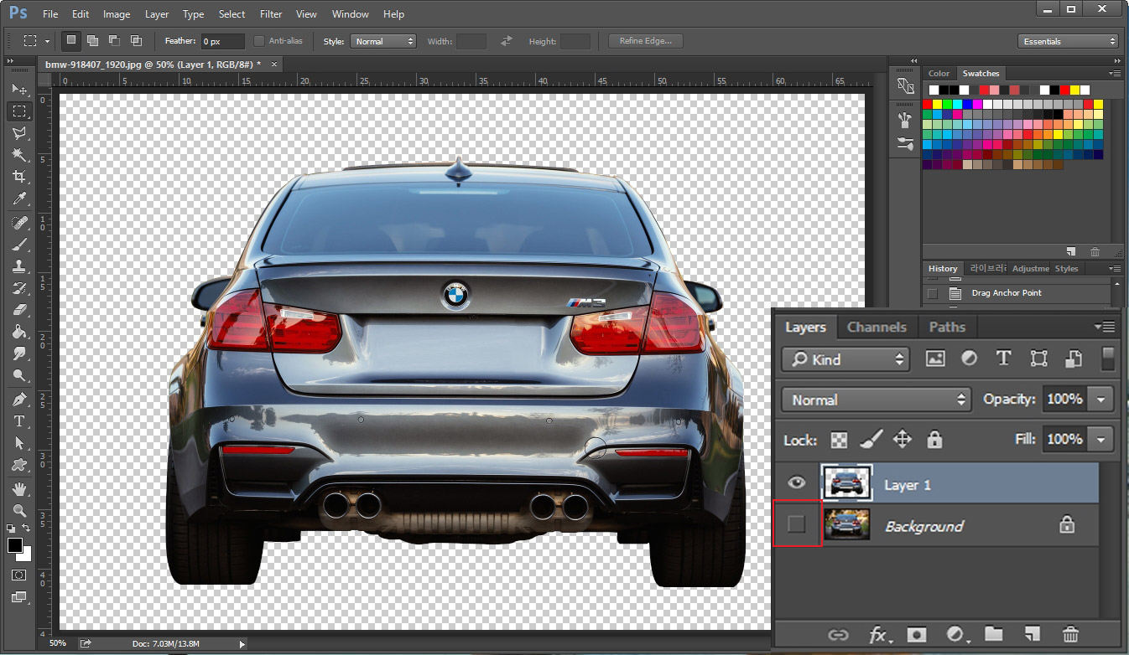Select the Polygonal Lasso tool
Image resolution: width=1129 pixels, height=655 pixels.
pyautogui.click(x=19, y=132)
